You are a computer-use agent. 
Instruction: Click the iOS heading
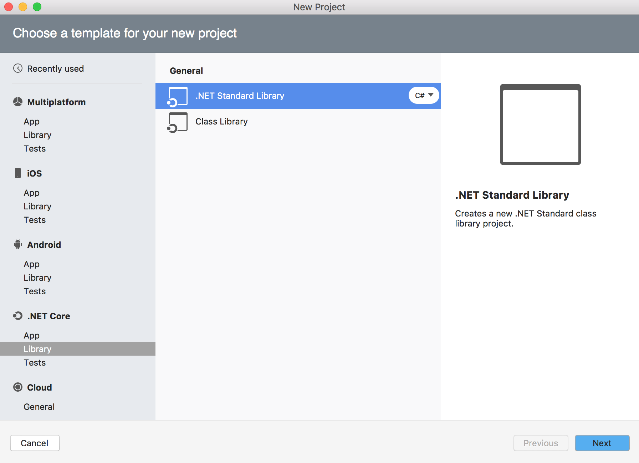point(35,173)
